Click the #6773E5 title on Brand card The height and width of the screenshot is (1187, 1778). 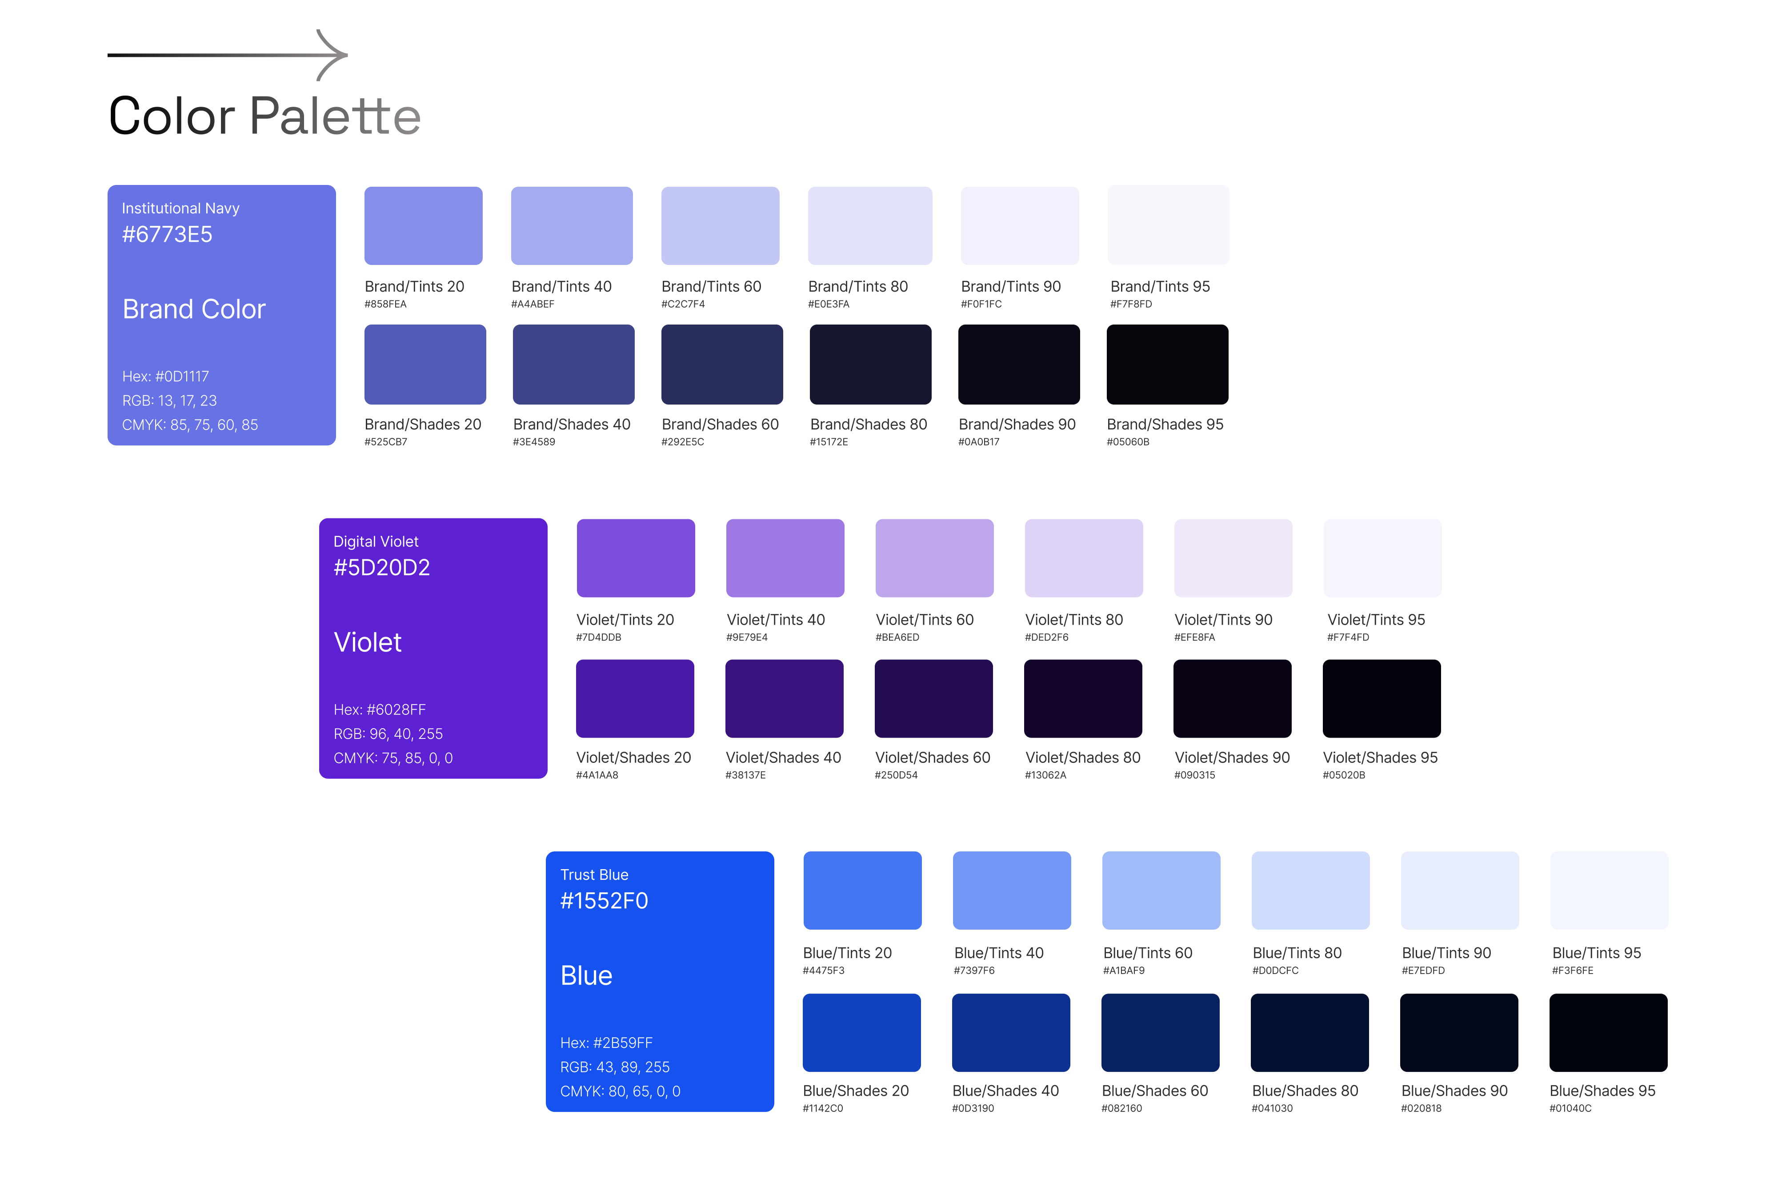click(x=167, y=235)
